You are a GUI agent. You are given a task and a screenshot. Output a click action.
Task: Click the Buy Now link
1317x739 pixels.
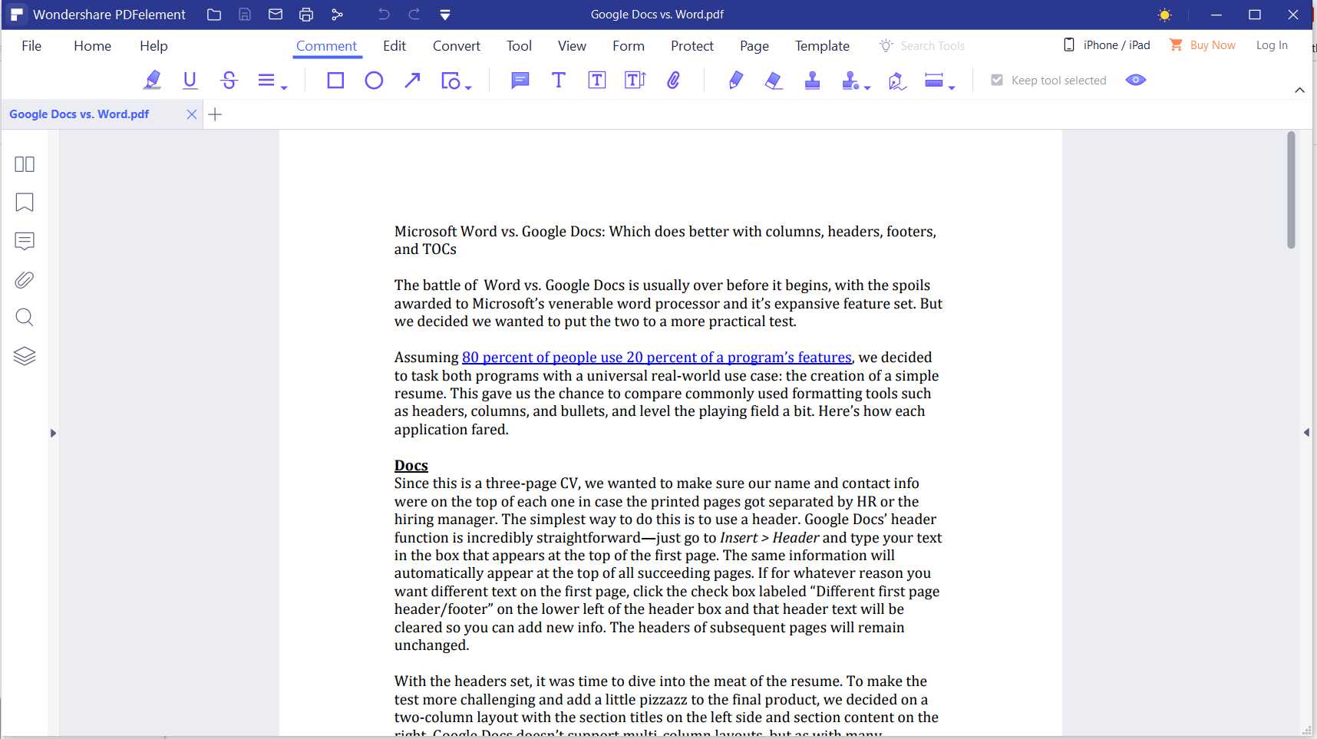(1212, 45)
